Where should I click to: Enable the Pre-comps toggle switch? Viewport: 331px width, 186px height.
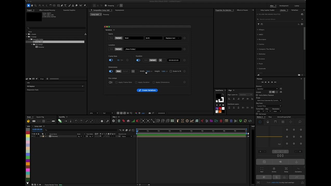pyautogui.click(x=111, y=82)
